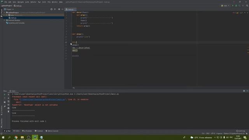Click Up the Stack Trace arrow
249x140 pixels.
pos(9,94)
